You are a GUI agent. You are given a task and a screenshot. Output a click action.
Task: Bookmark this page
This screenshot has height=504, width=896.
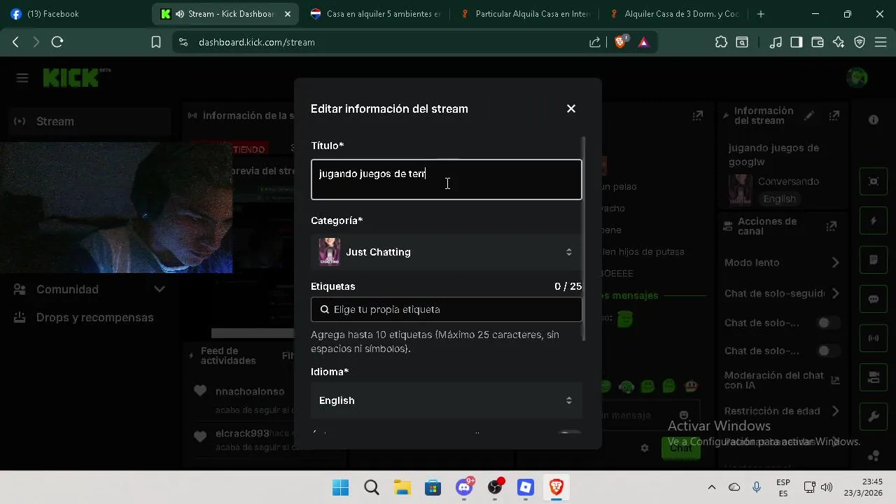click(156, 42)
